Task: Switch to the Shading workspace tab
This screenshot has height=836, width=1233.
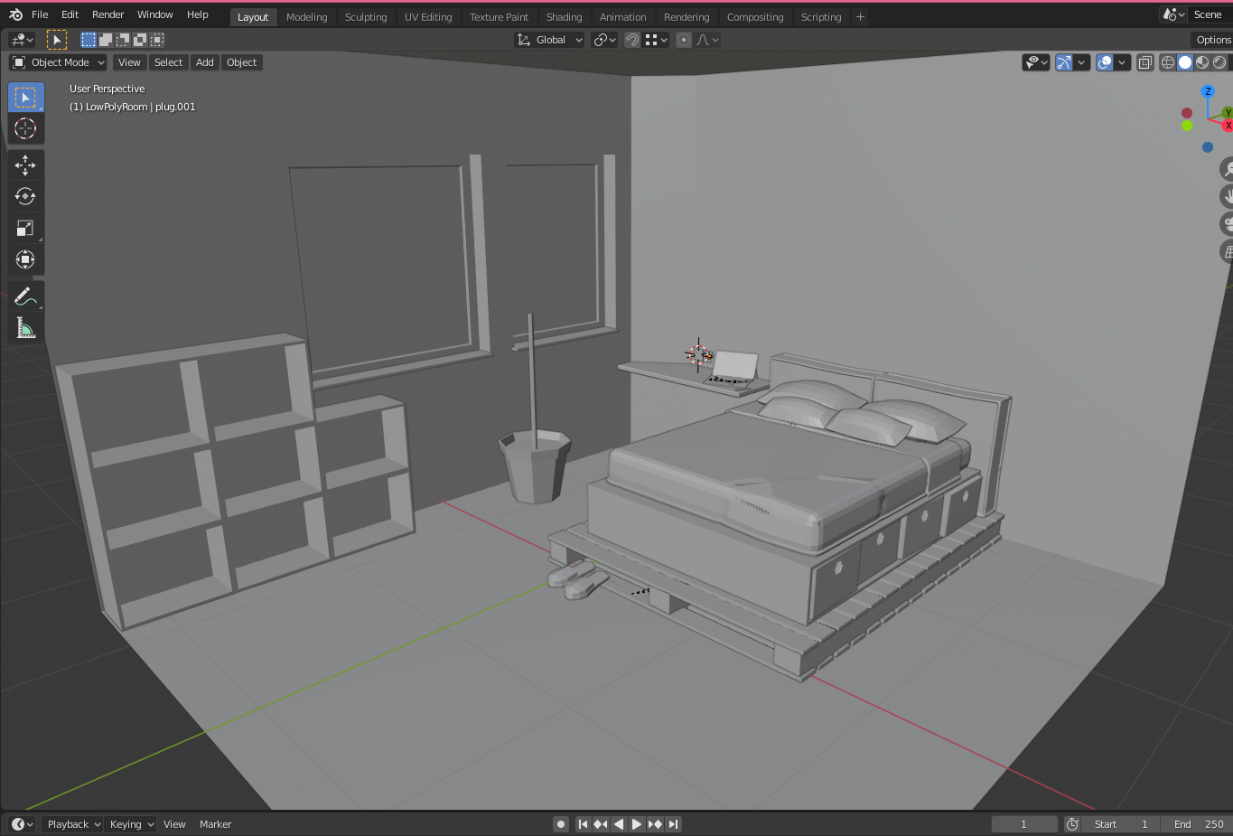Action: (x=564, y=16)
